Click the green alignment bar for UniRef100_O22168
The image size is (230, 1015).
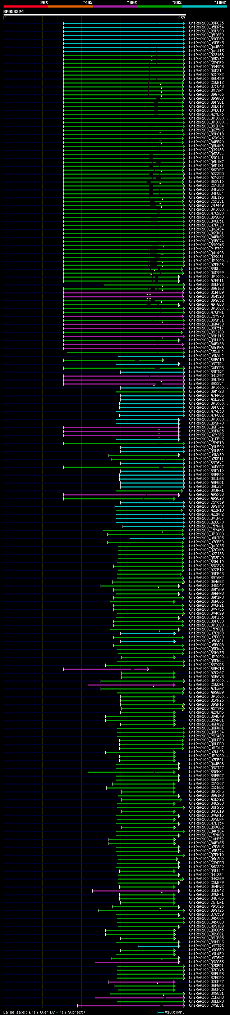tap(124, 55)
